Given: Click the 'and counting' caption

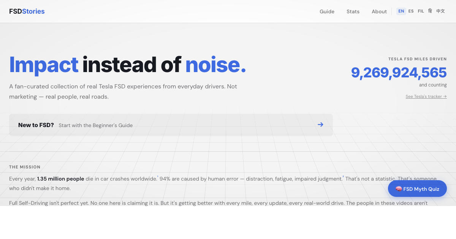Looking at the screenshot, I should click(433, 85).
